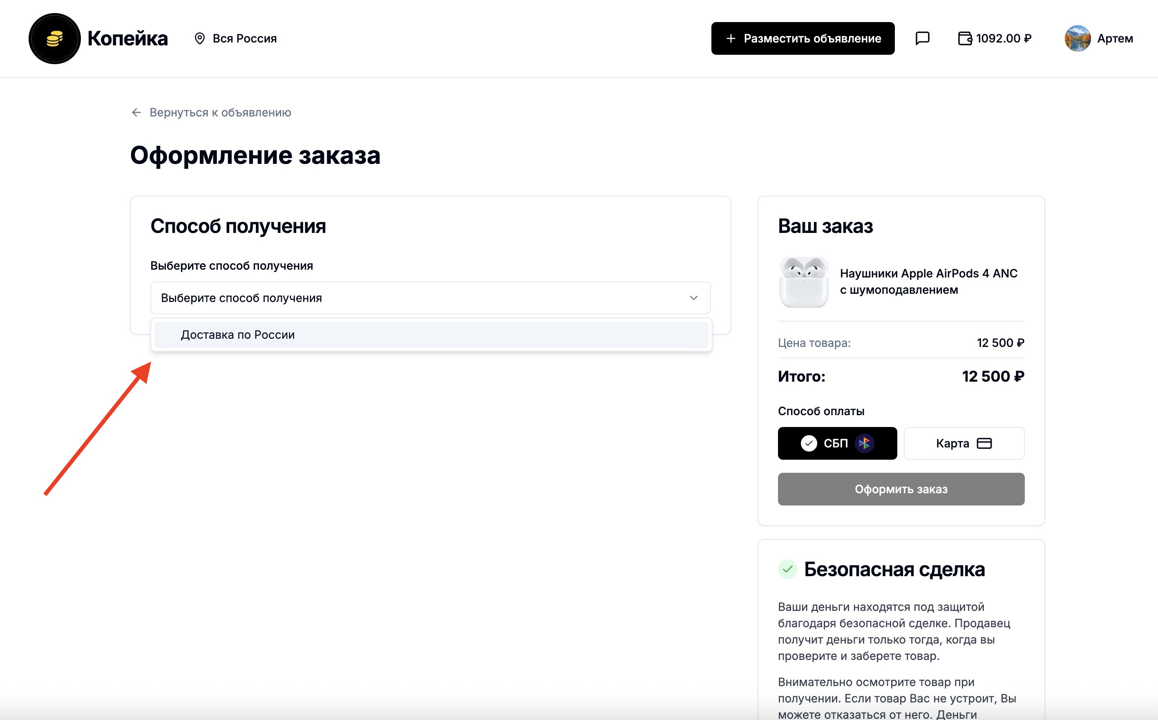Click the chevron on delivery method selector
Viewport: 1158px width, 720px height.
tap(693, 297)
